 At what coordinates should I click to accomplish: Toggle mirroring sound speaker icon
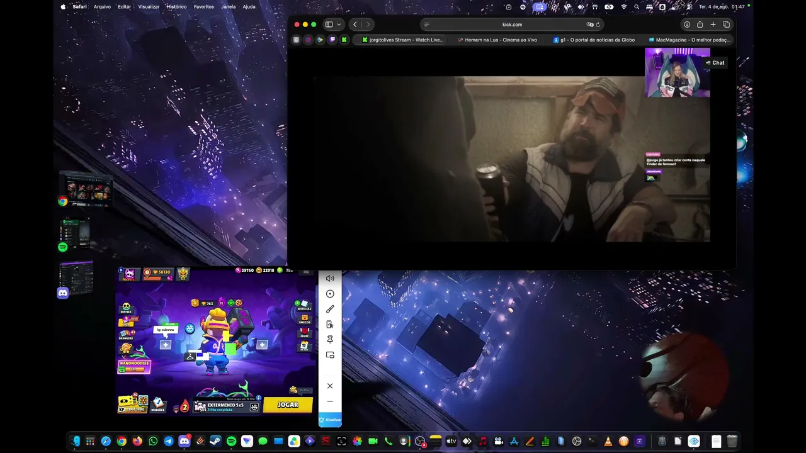coord(330,279)
